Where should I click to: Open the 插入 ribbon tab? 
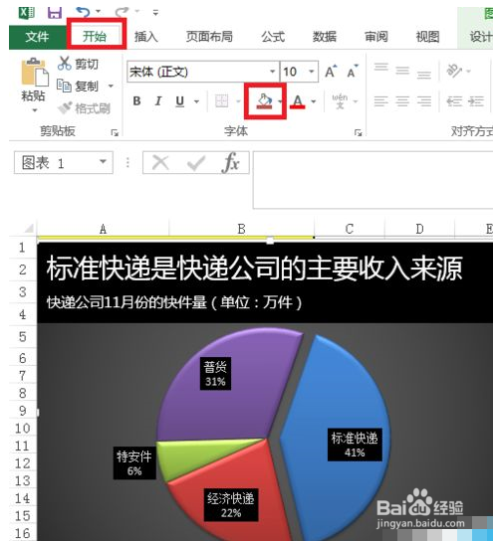point(146,37)
